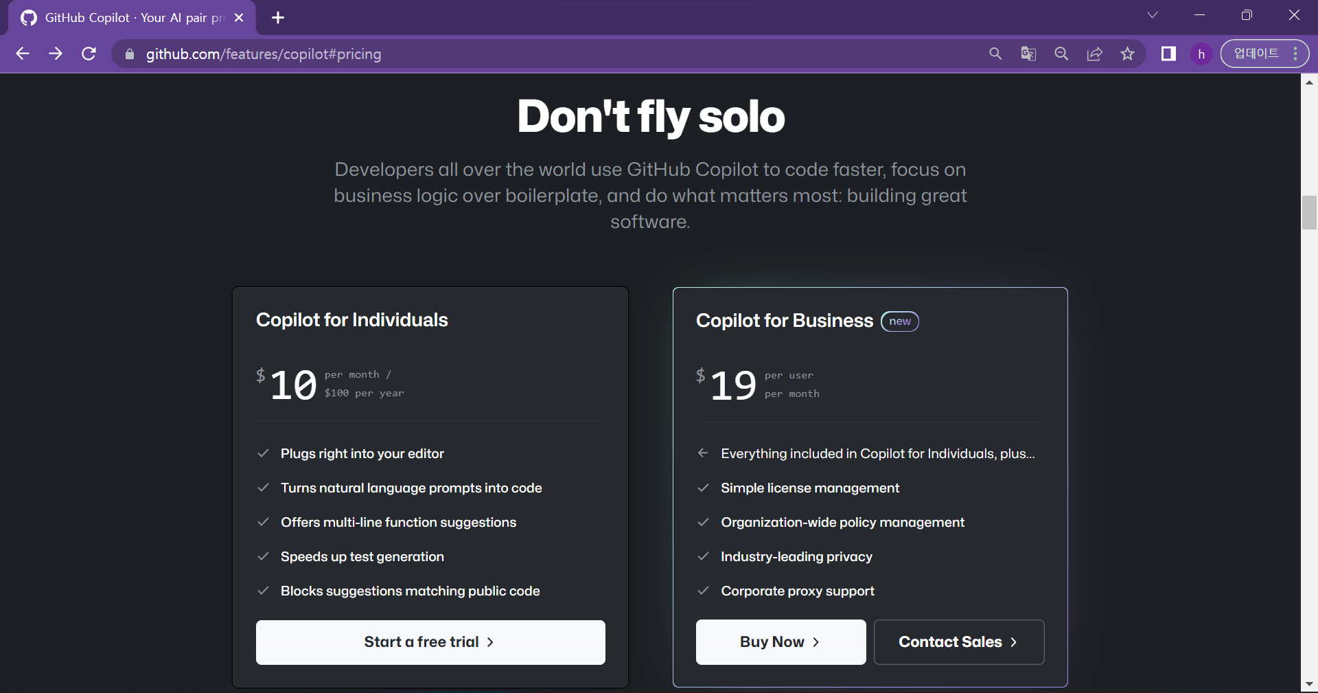View site information lock icon
The image size is (1318, 693).
click(x=129, y=54)
